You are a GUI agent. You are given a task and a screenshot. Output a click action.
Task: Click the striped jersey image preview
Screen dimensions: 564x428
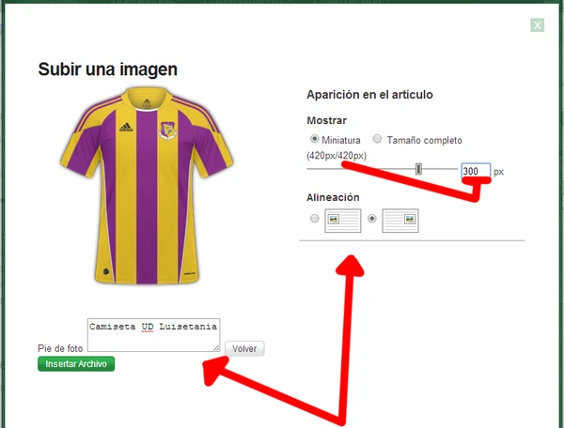click(147, 185)
